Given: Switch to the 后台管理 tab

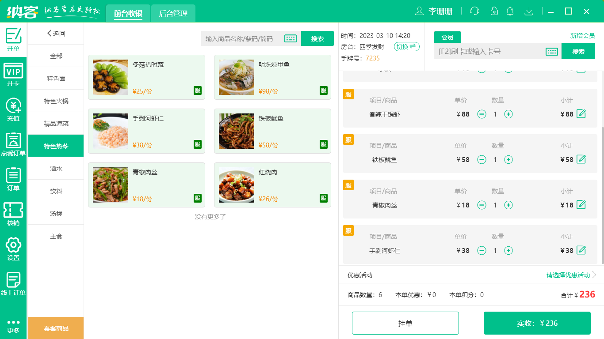Looking at the screenshot, I should (173, 13).
